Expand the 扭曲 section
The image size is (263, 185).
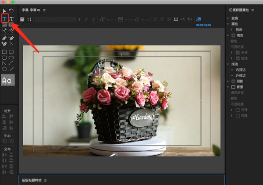(x=232, y=29)
